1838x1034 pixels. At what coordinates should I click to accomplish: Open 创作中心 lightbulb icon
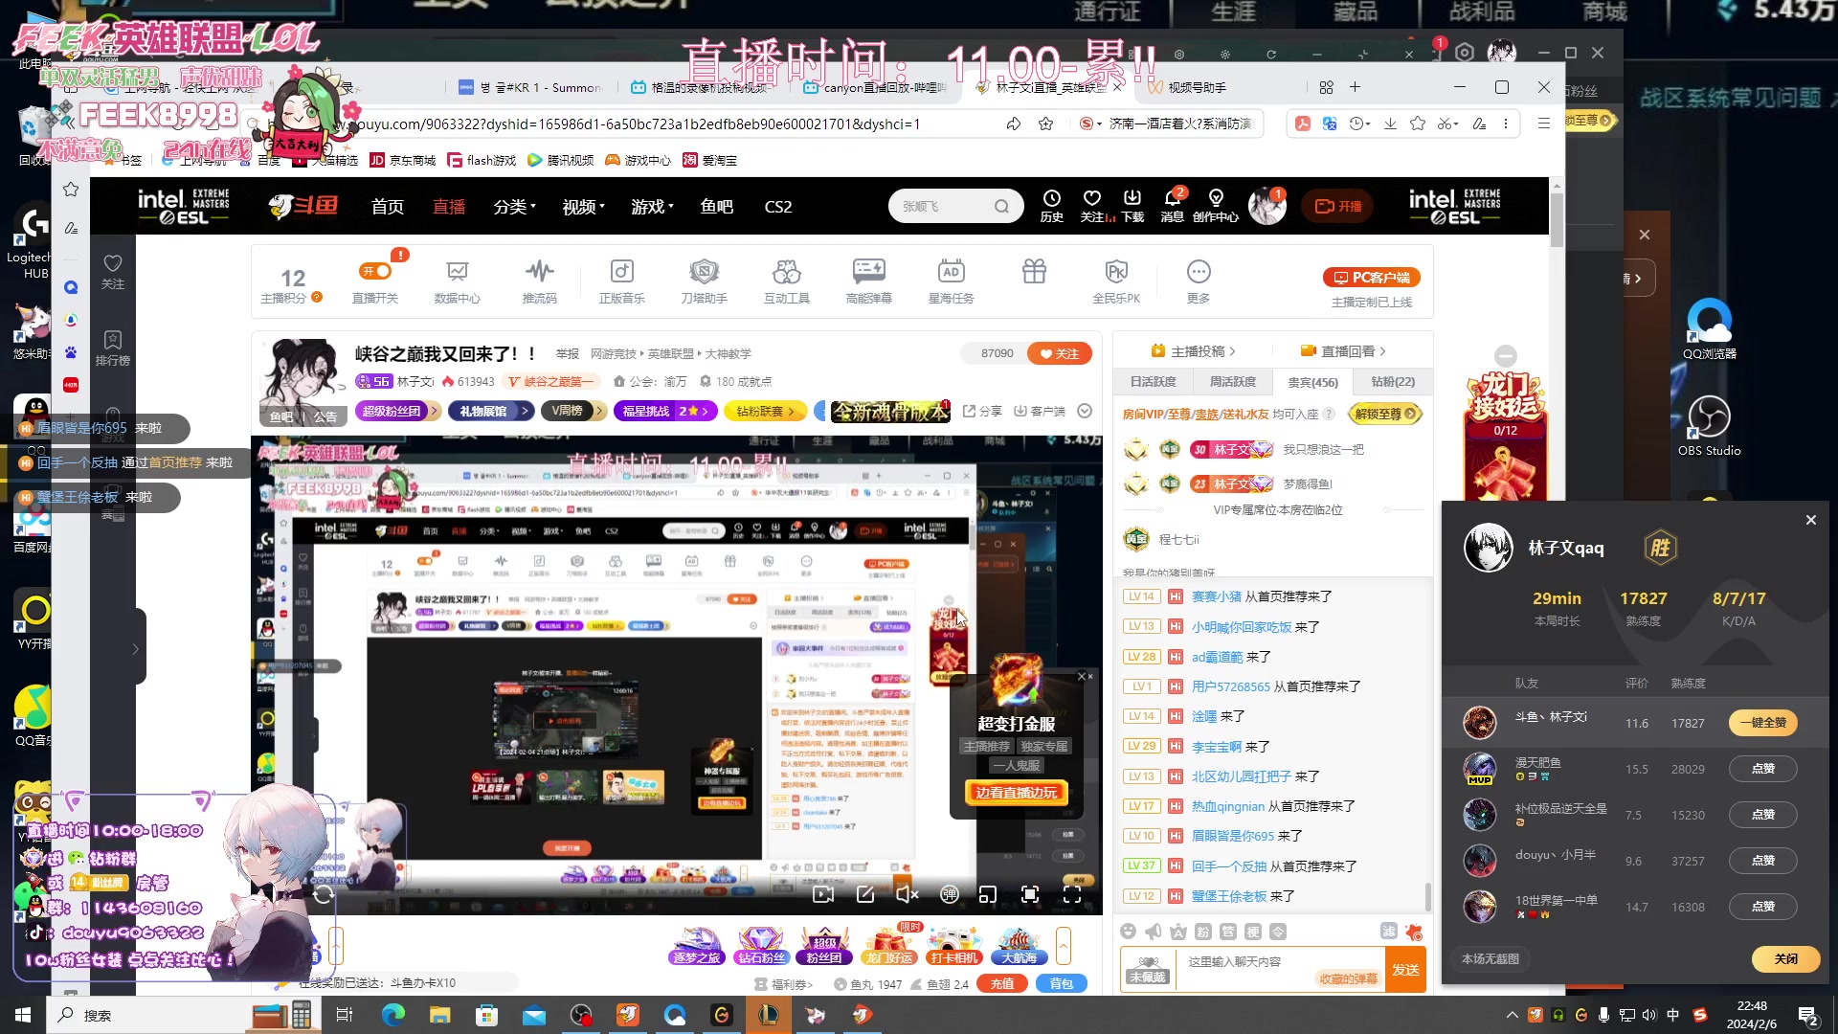click(x=1216, y=205)
